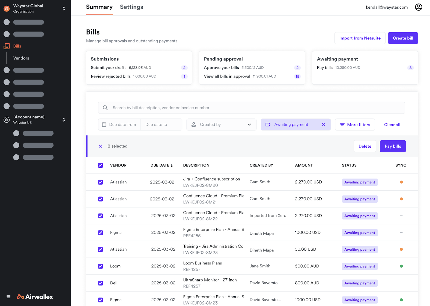Click the Pay bills button in selection bar
This screenshot has width=430, height=306.
click(393, 146)
